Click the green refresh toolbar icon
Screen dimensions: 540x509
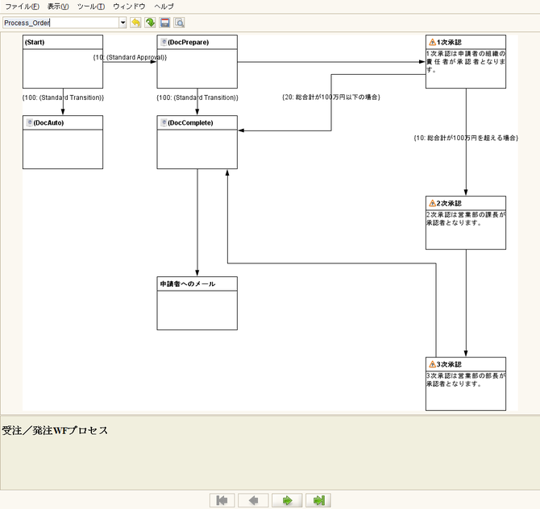150,23
